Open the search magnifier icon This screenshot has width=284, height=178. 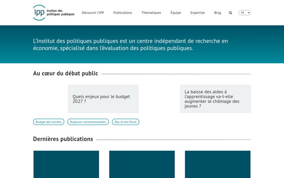230,13
